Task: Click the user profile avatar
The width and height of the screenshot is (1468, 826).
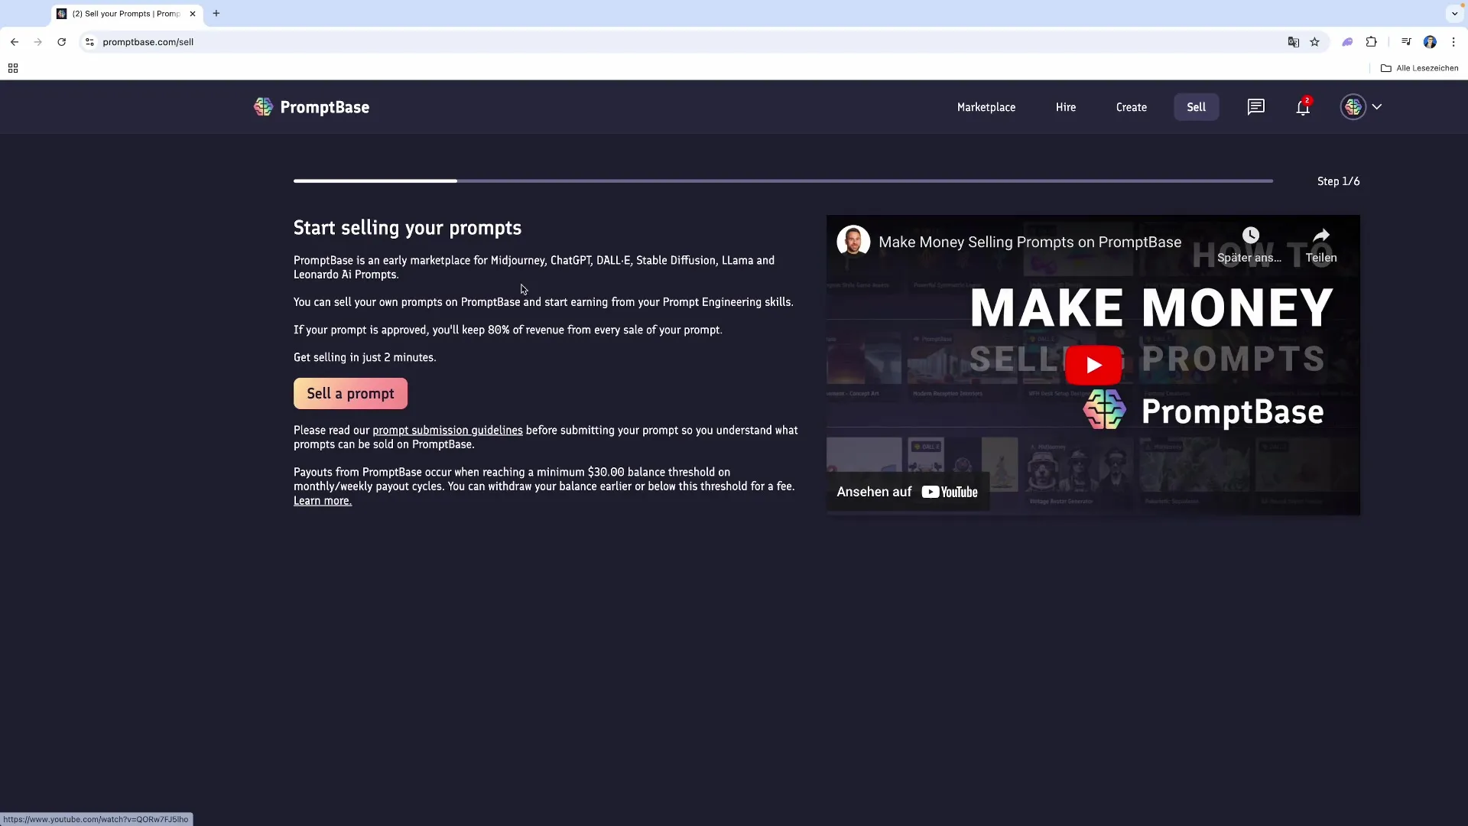Action: [1353, 107]
